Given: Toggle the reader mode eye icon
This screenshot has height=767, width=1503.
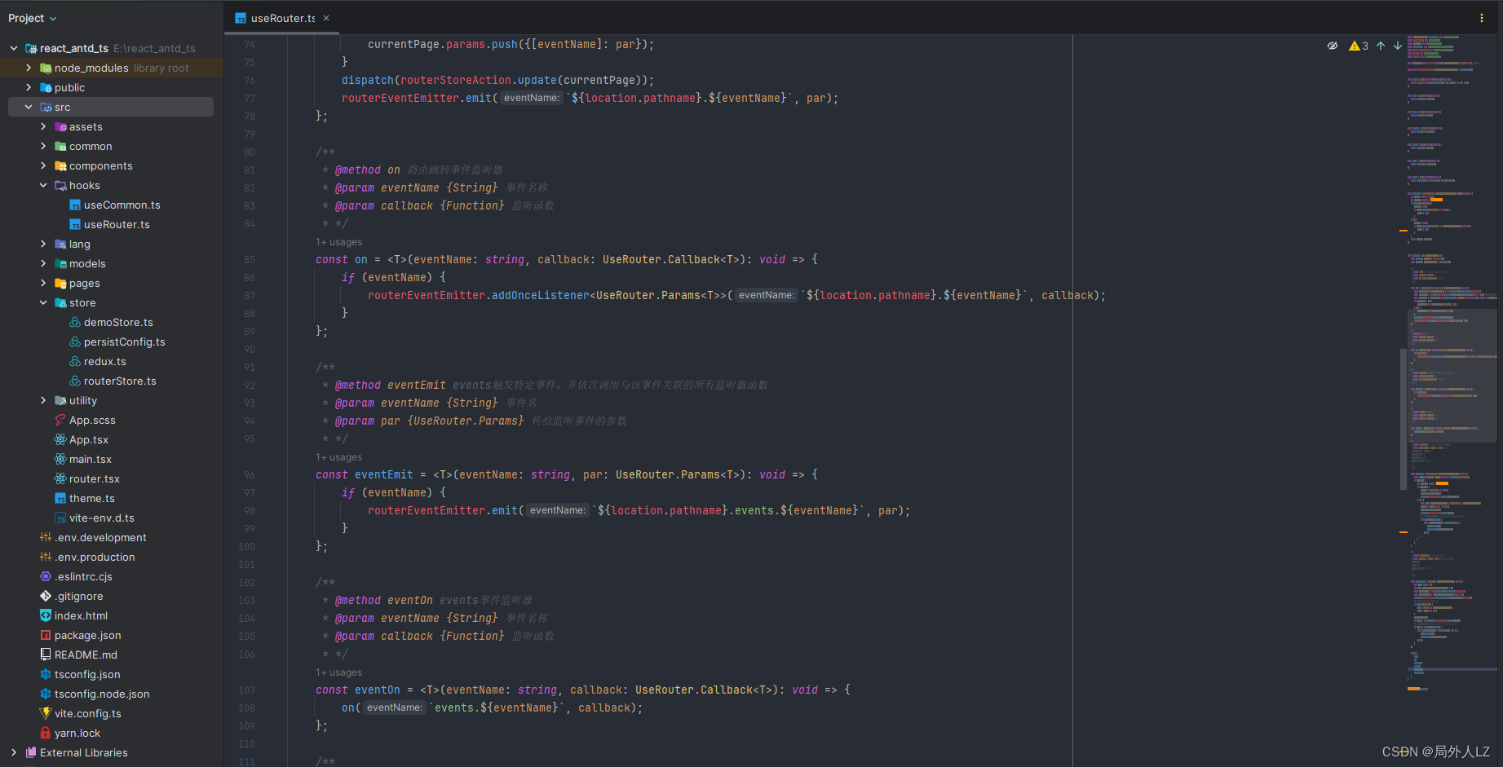Looking at the screenshot, I should 1333,46.
